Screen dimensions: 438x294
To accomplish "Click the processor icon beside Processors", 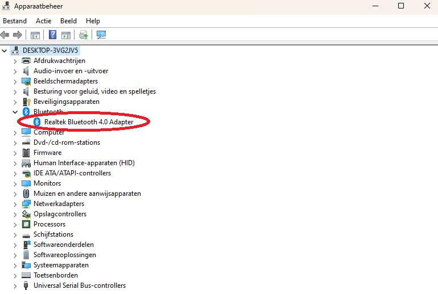I will point(26,224).
